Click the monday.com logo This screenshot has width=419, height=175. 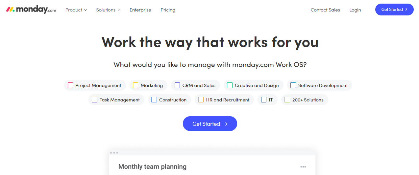[x=31, y=10]
